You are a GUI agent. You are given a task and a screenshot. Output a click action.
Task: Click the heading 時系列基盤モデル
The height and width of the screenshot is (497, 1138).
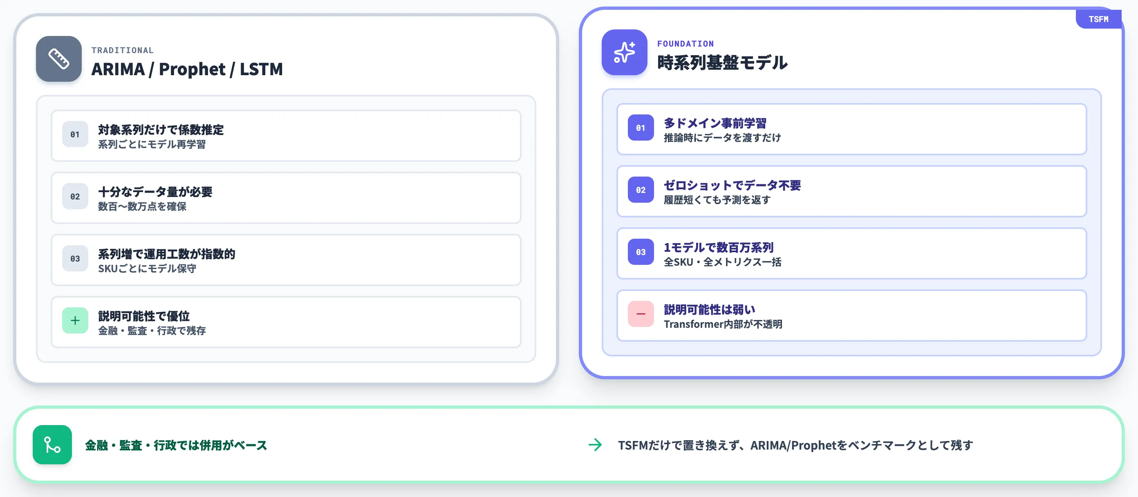pos(722,62)
